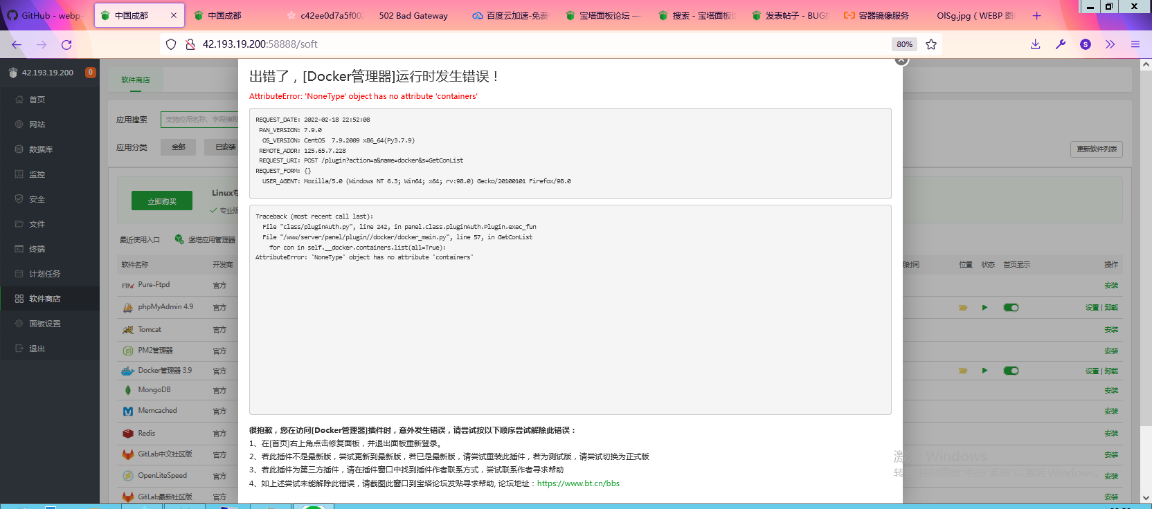This screenshot has width=1152, height=509.
Task: Select 软件商店 in the sidebar
Action: pyautogui.click(x=50, y=299)
